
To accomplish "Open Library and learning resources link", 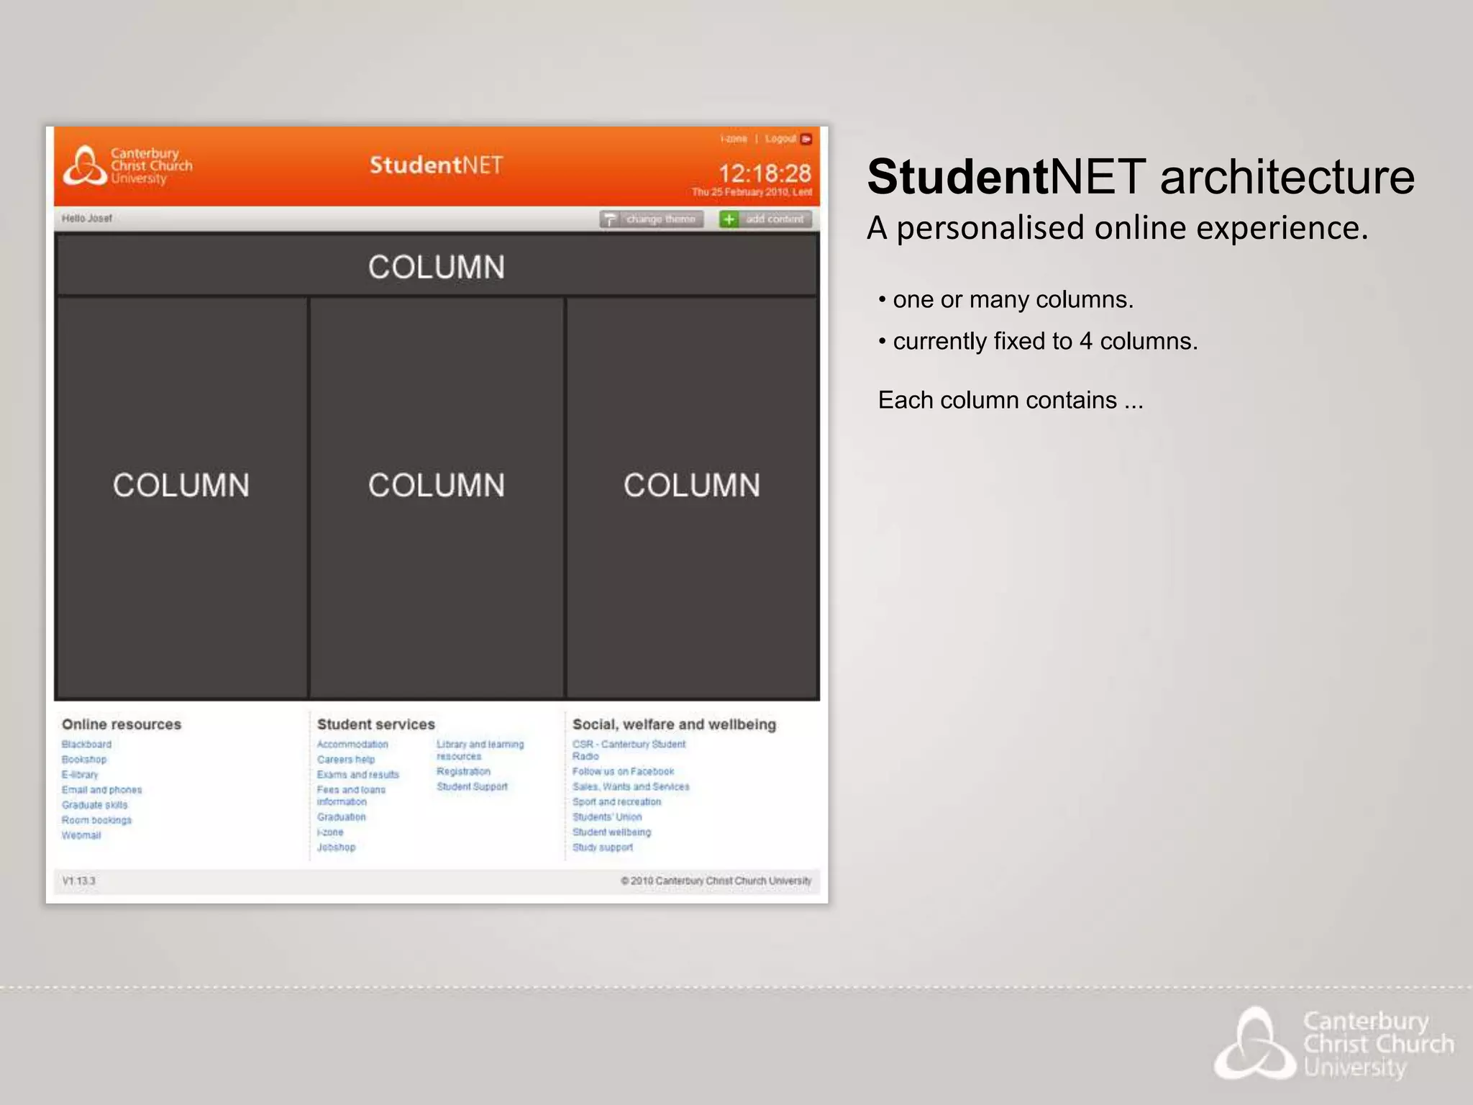I will [x=480, y=750].
